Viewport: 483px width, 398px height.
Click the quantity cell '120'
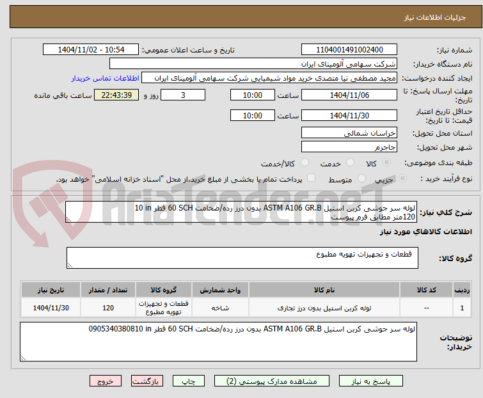108,308
